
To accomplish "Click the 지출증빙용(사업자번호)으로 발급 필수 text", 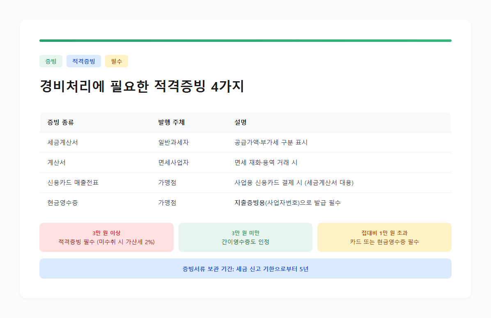I will tap(287, 203).
